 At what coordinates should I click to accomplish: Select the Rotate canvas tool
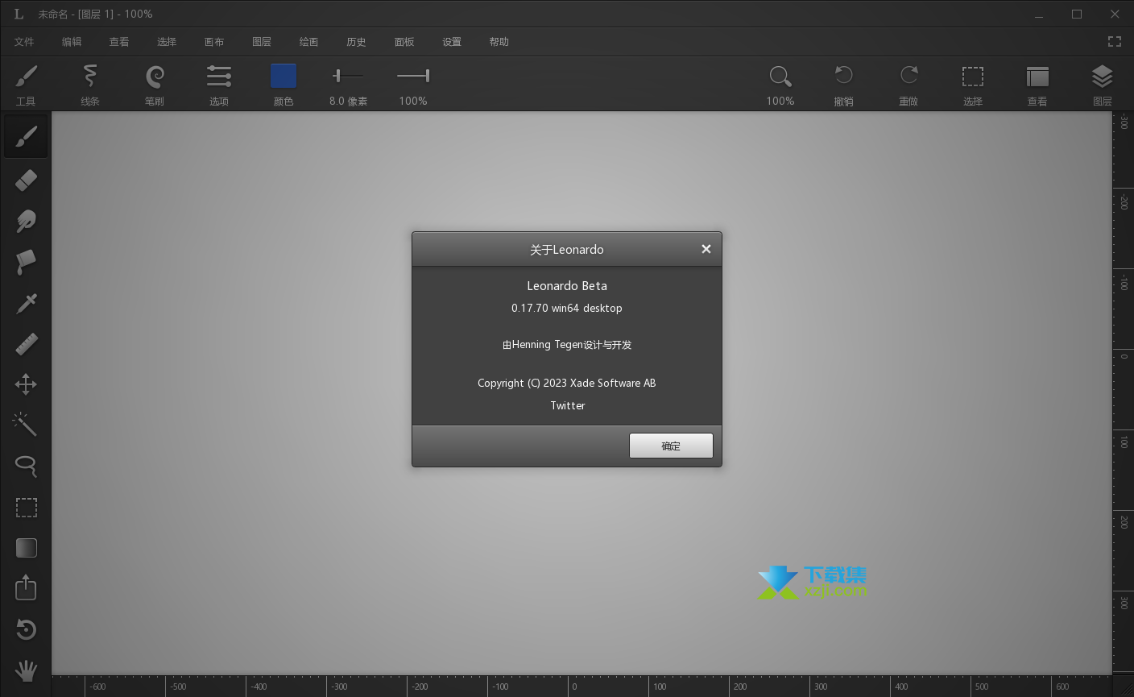26,629
